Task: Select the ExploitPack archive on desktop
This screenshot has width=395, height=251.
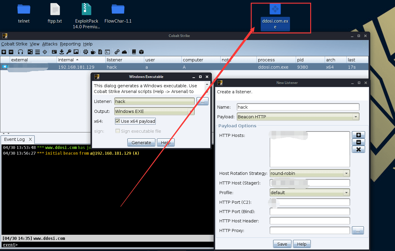Action: (86, 16)
